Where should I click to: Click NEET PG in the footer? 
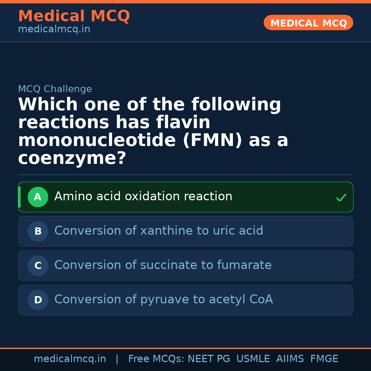(x=209, y=359)
